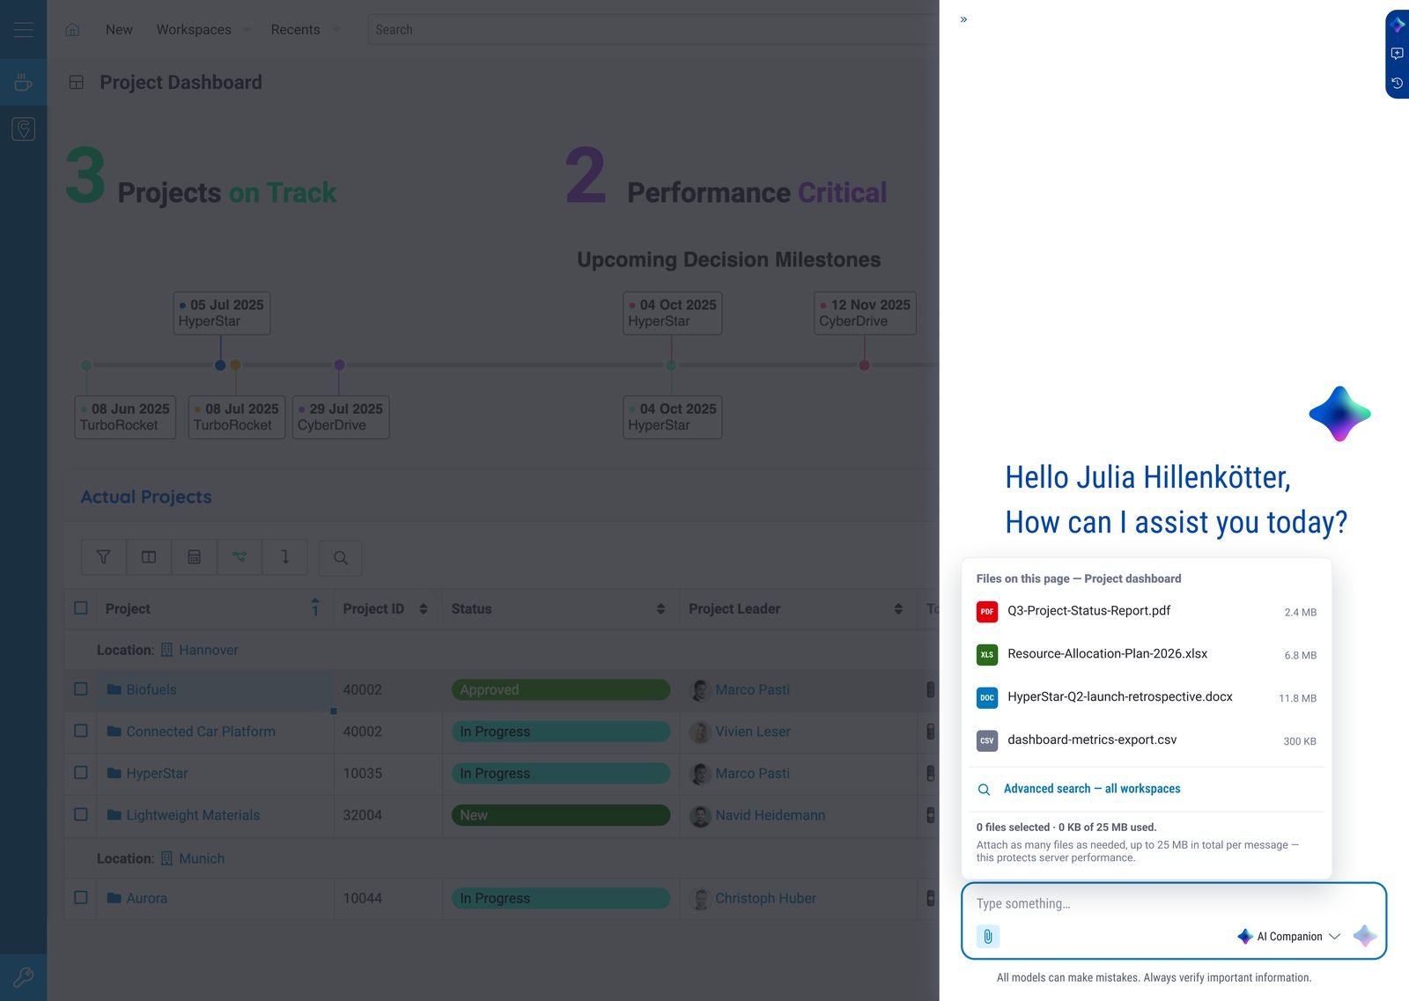
Task: Click the row height toolbar icon
Action: tap(284, 557)
